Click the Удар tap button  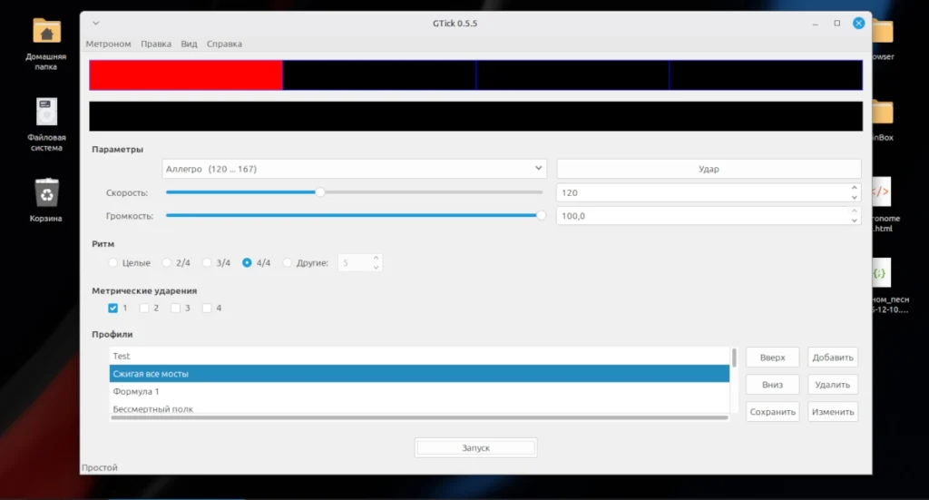[x=709, y=169]
